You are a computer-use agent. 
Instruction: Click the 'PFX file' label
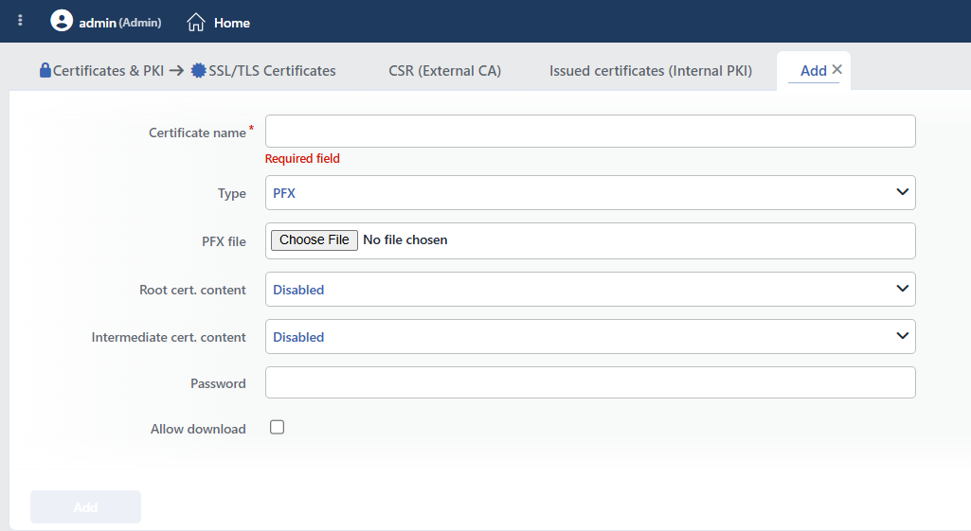pyautogui.click(x=224, y=241)
